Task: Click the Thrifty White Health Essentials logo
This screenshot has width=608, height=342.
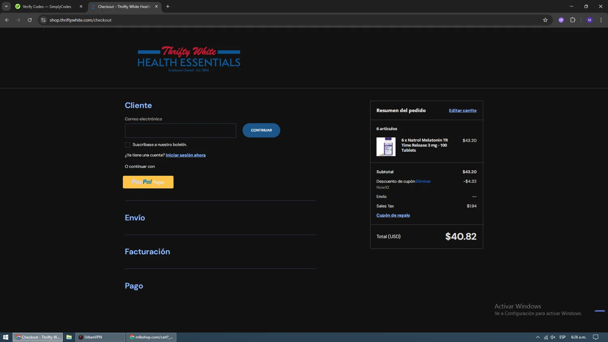Action: tap(189, 59)
